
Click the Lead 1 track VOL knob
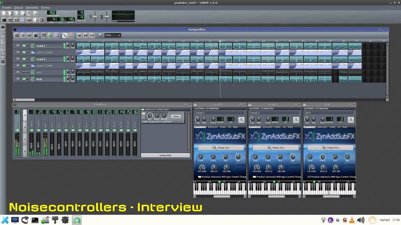coord(67,45)
